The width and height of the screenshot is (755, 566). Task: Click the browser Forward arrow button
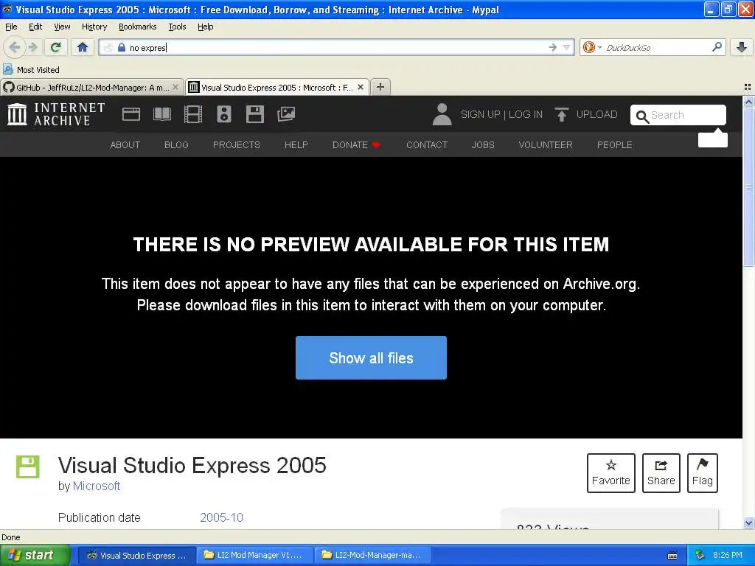click(x=32, y=47)
